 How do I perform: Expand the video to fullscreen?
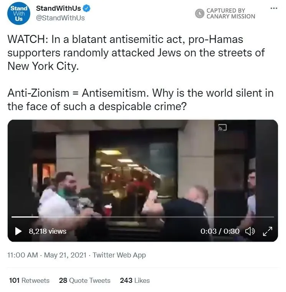click(x=268, y=231)
